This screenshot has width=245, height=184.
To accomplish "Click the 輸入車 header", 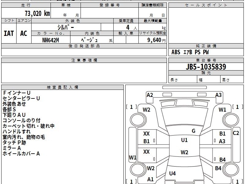I will click(x=126, y=33).
